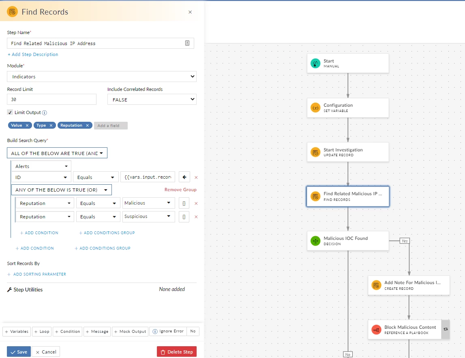This screenshot has height=358, width=465.
Task: Open Include Correlated Records dropdown
Action: (152, 99)
